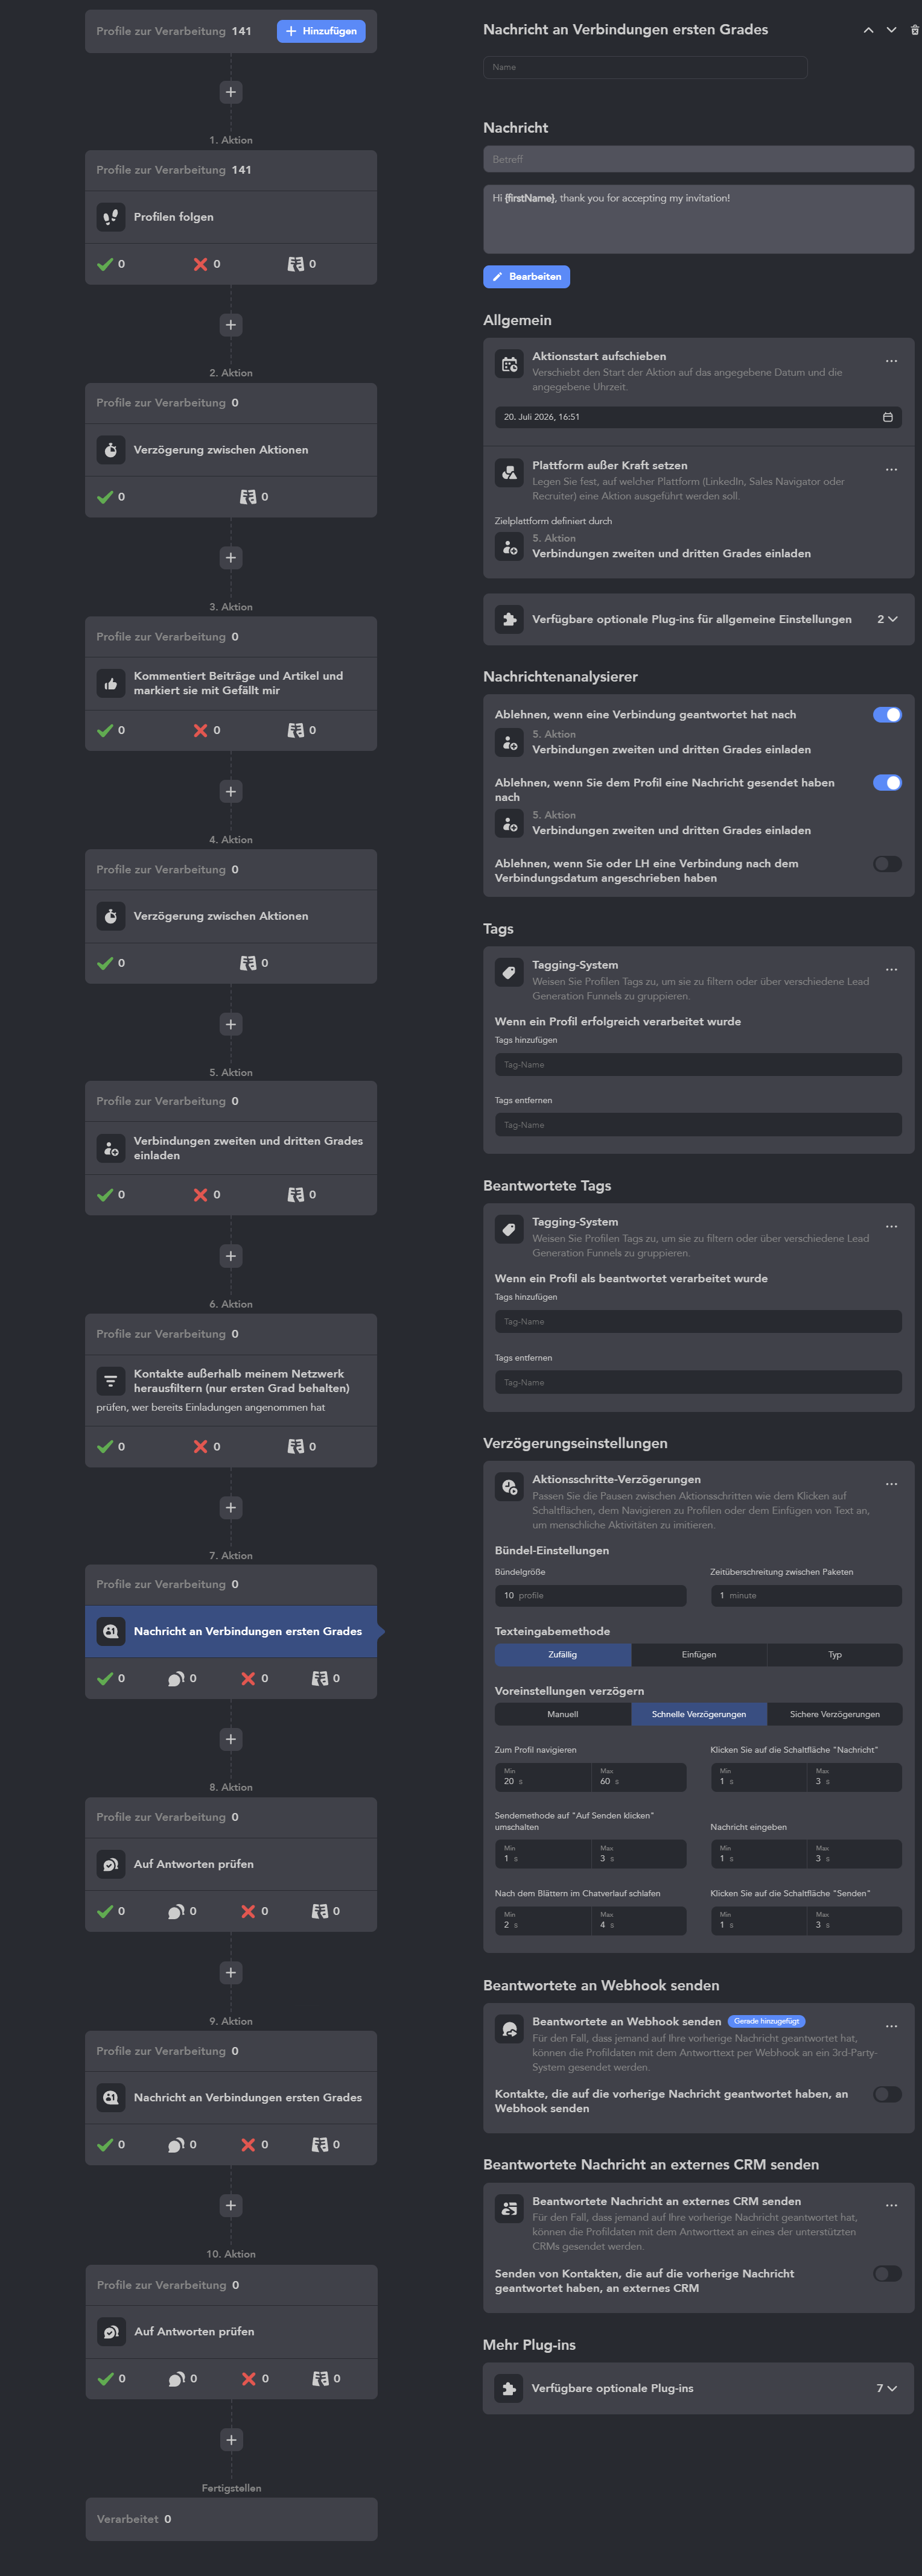Select the Einfügen text input method

(x=699, y=1655)
